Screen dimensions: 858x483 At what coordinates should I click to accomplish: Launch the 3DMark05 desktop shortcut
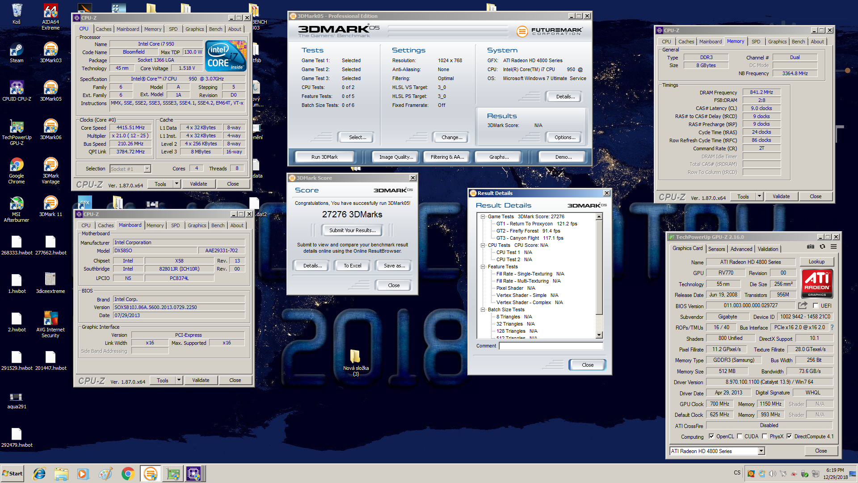pyautogui.click(x=50, y=91)
